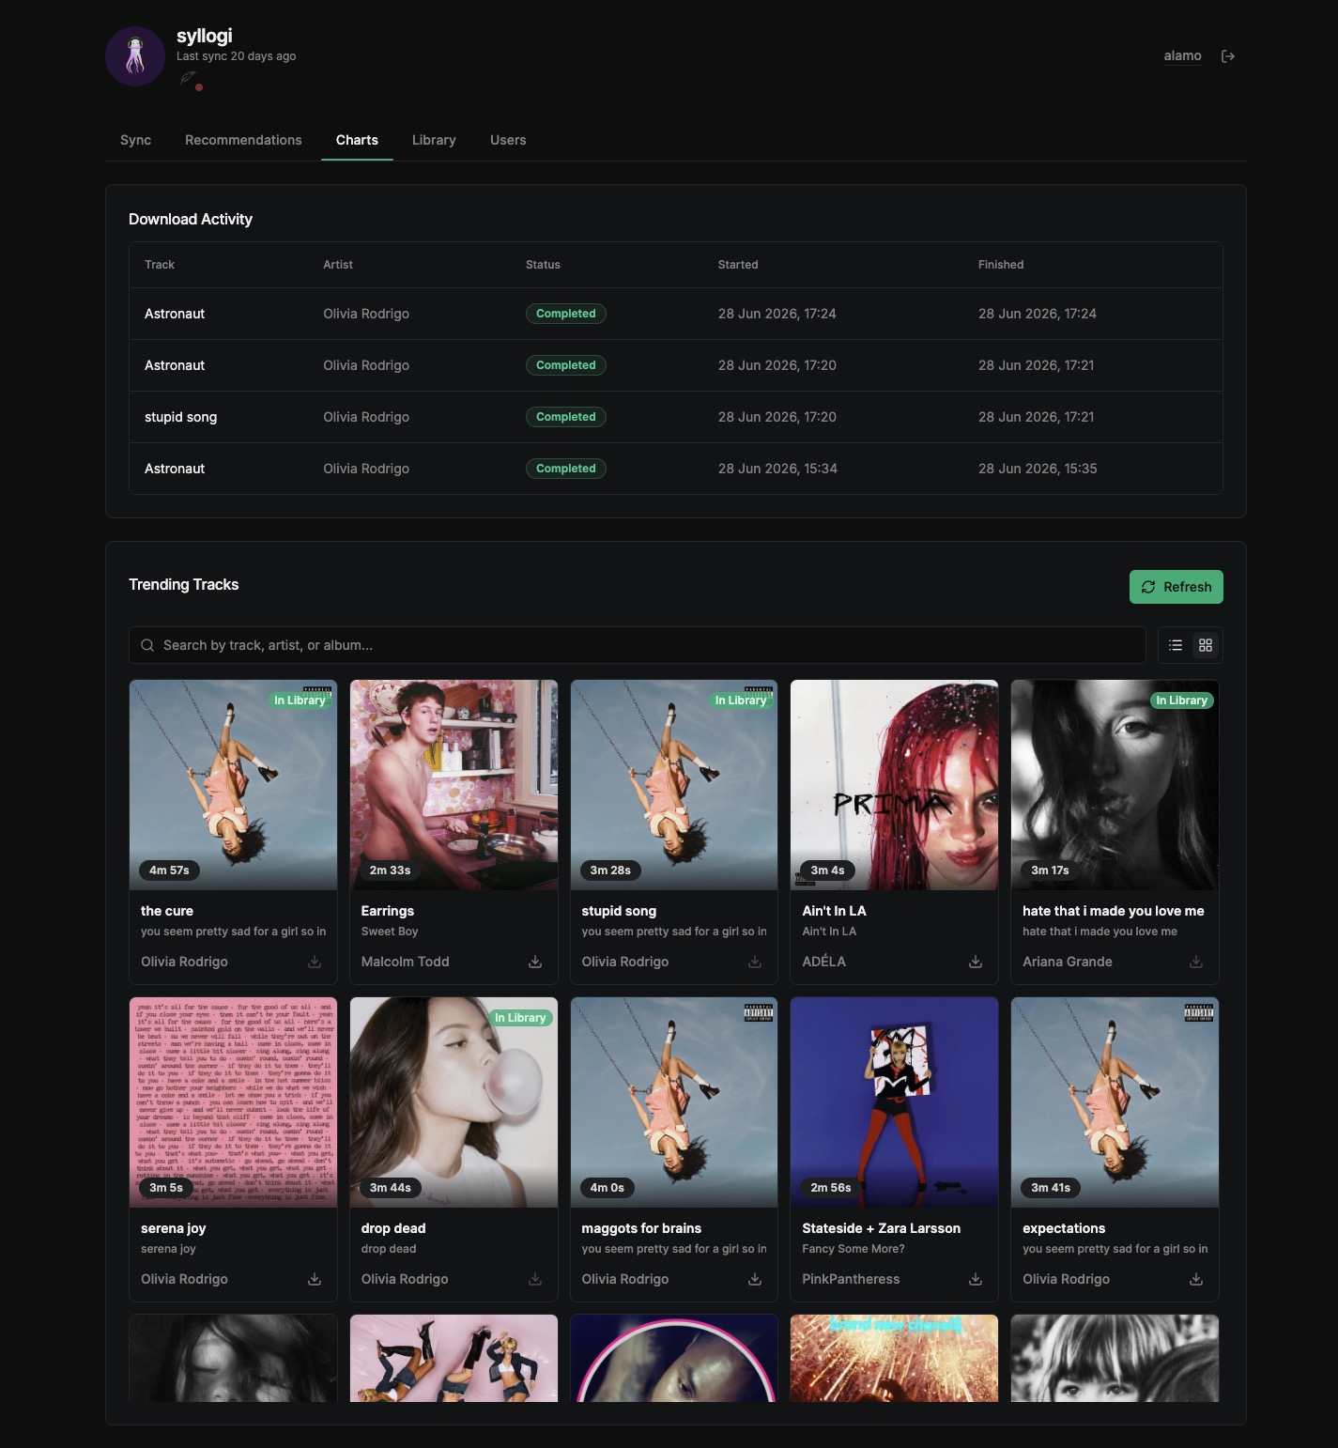Viewport: 1338px width, 1448px height.
Task: Click the Last sync 20 days ago text
Action: (236, 56)
